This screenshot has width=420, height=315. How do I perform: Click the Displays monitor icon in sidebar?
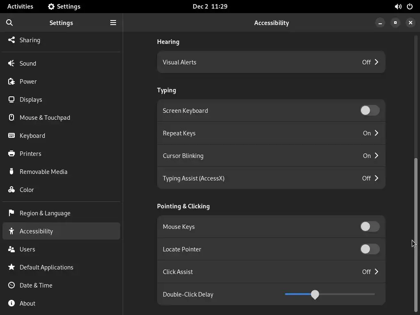(11, 99)
